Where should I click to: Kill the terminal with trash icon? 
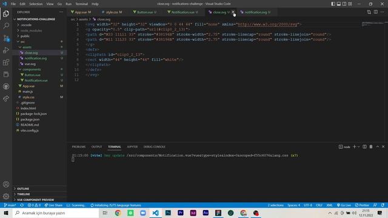coord(371,147)
